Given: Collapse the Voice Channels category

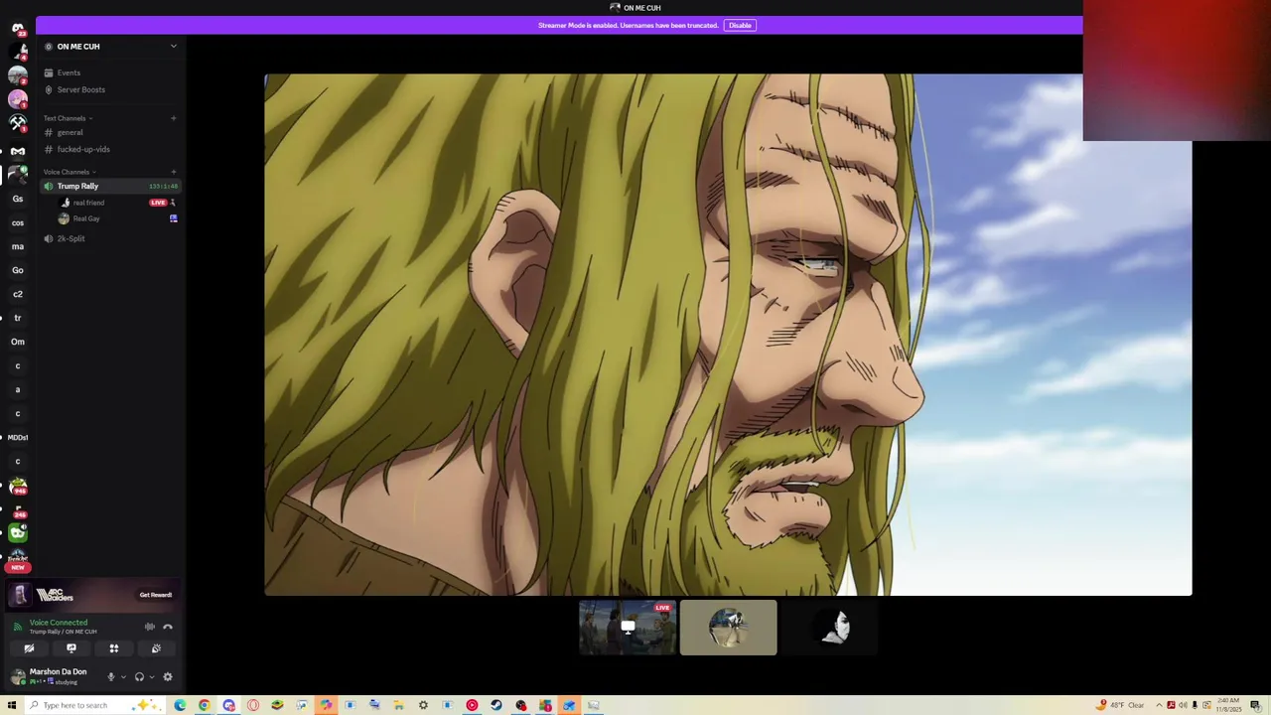Looking at the screenshot, I should coord(70,172).
